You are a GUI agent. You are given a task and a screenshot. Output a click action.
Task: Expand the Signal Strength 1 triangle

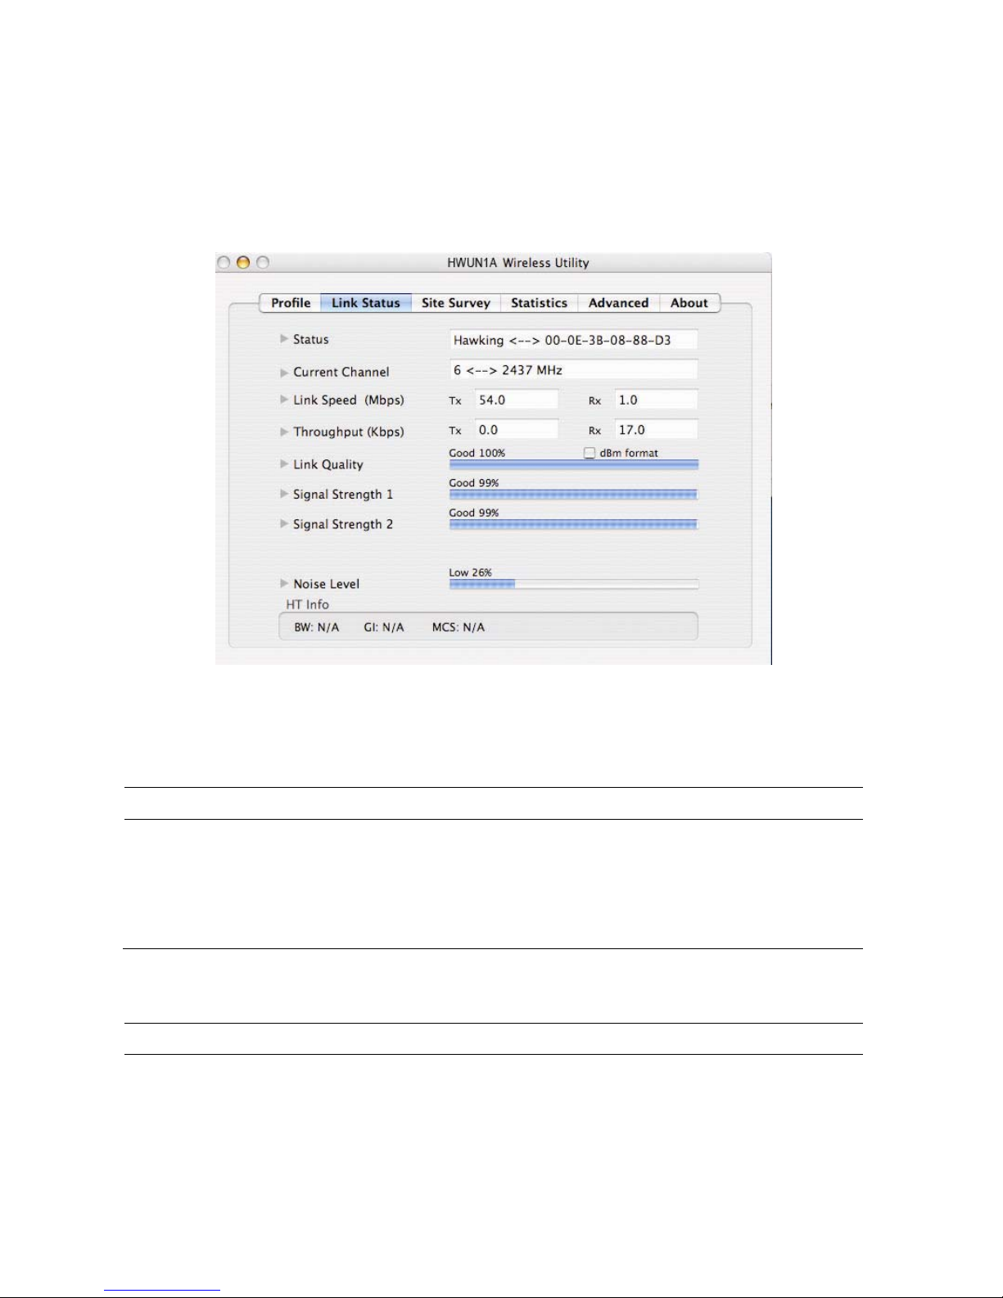click(284, 494)
